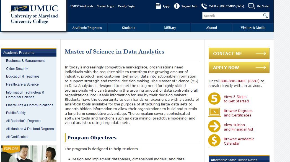
Task: Click the gold laptop Browse Degrees icon
Action: 214,113
